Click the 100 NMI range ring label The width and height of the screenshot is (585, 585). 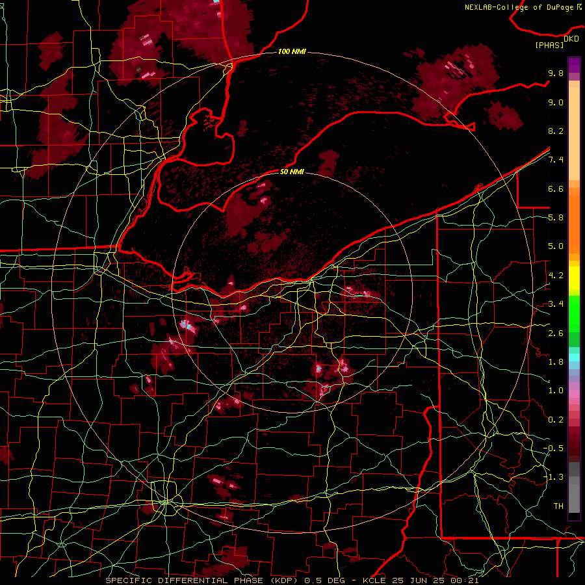[292, 51]
